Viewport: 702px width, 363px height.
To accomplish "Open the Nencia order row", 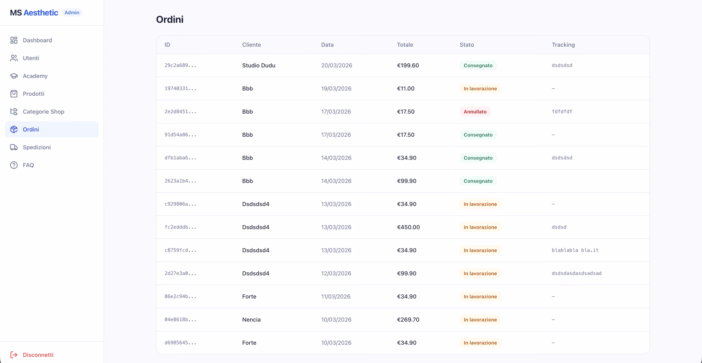I will pos(403,320).
